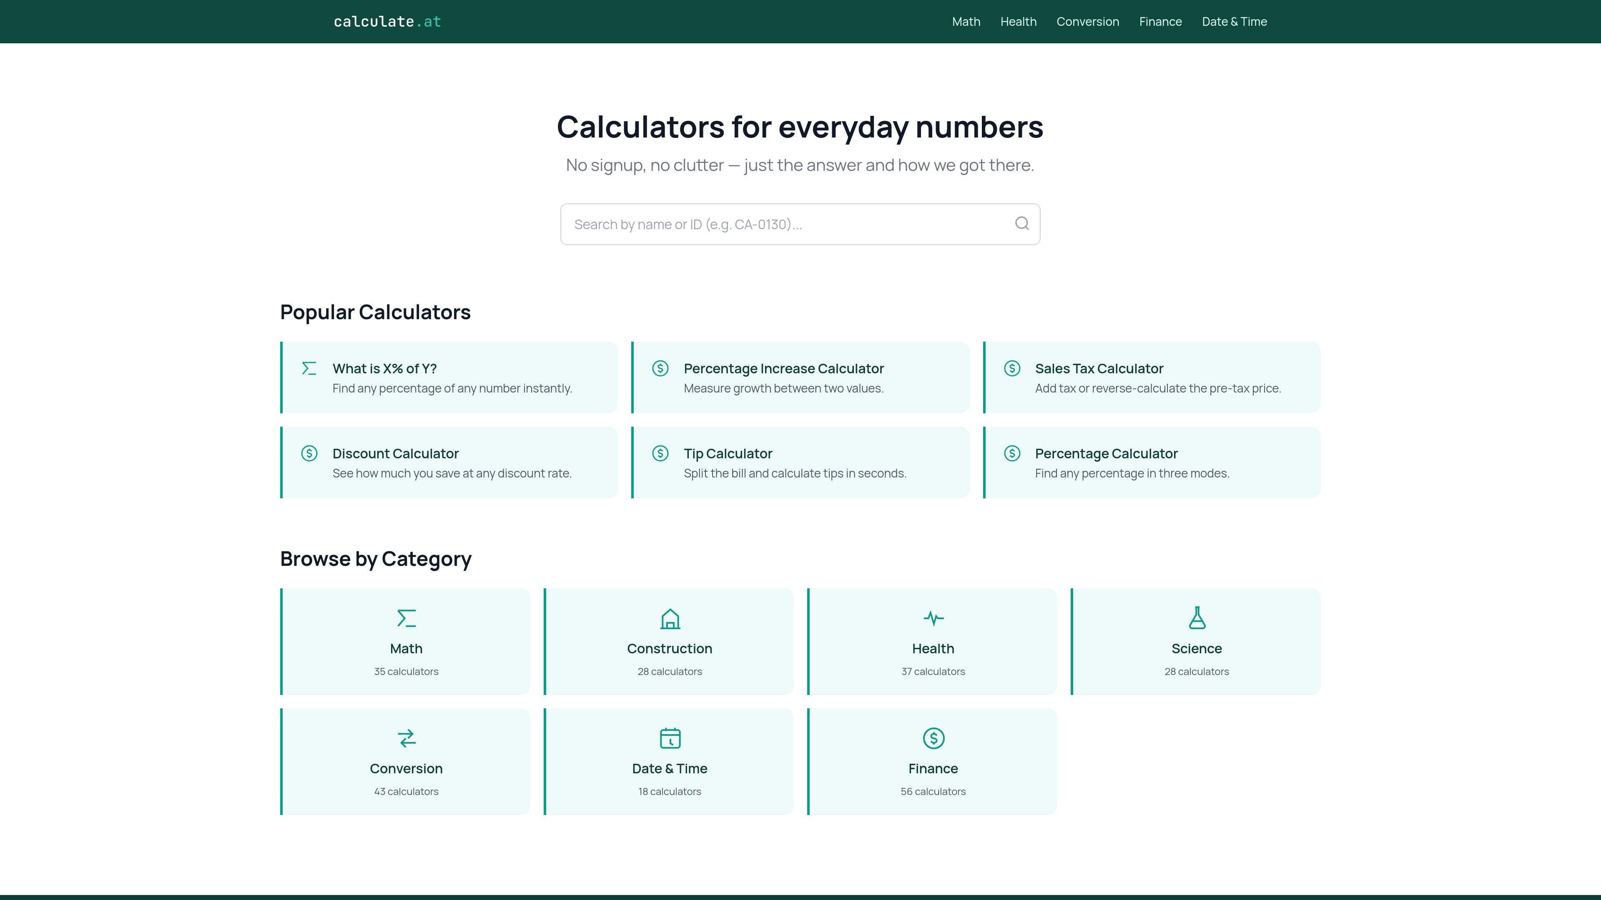
Task: Click the Browse by Category heading
Action: tap(376, 559)
